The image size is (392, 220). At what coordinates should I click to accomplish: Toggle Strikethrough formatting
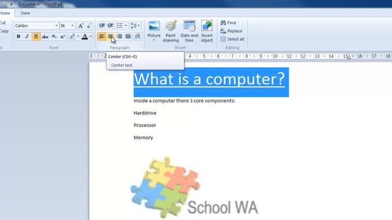[45, 37]
